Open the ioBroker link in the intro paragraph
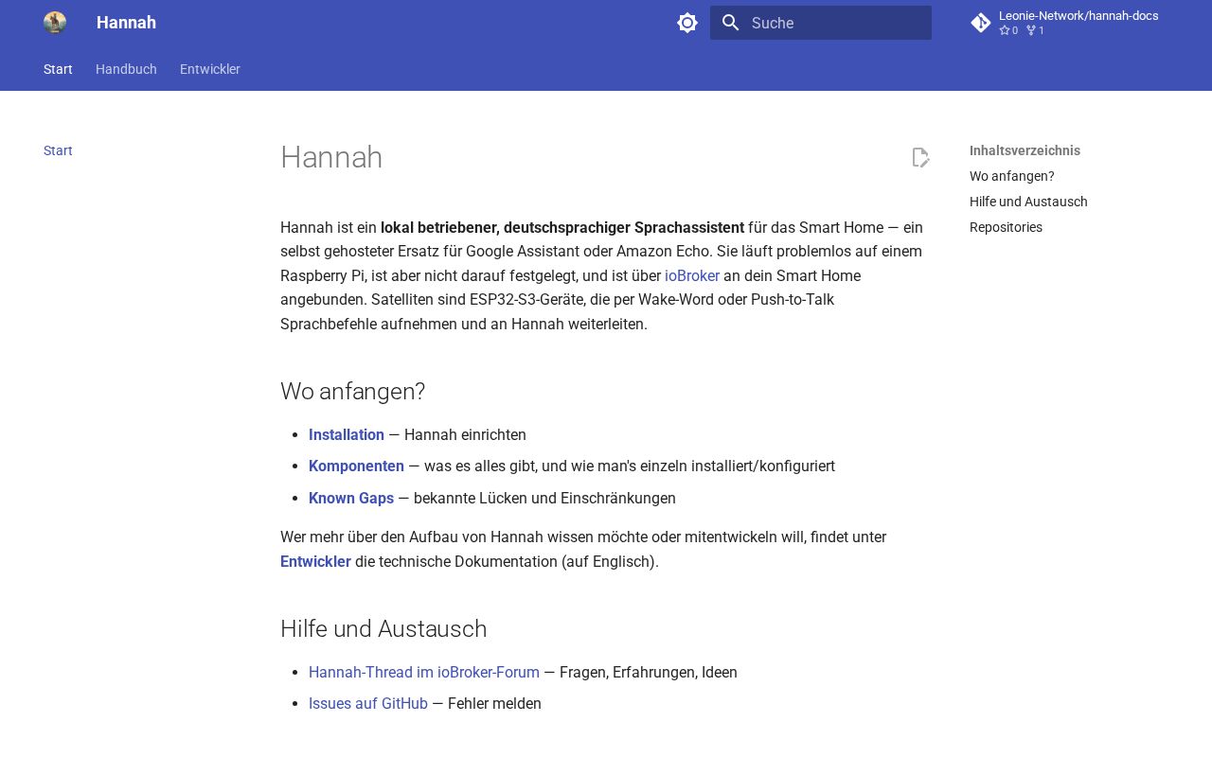 [x=692, y=275]
